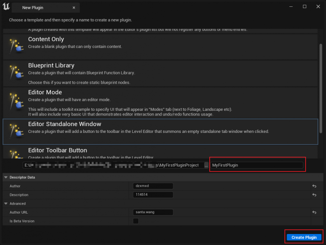Select the Editor Toolbar Button template icon
The image size is (326, 245).
15,153
